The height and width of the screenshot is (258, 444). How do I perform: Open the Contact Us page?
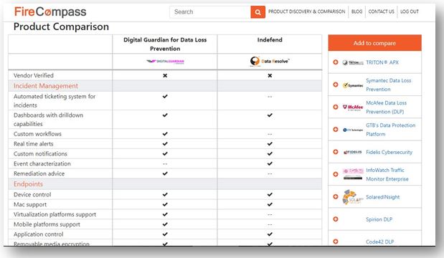[x=381, y=11]
